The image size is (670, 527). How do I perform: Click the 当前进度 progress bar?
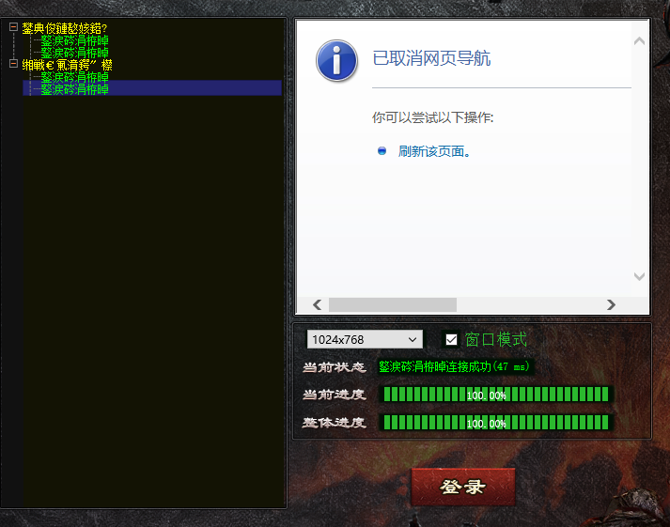[x=495, y=395]
